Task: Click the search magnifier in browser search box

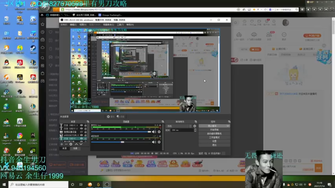Action: [x=296, y=10]
